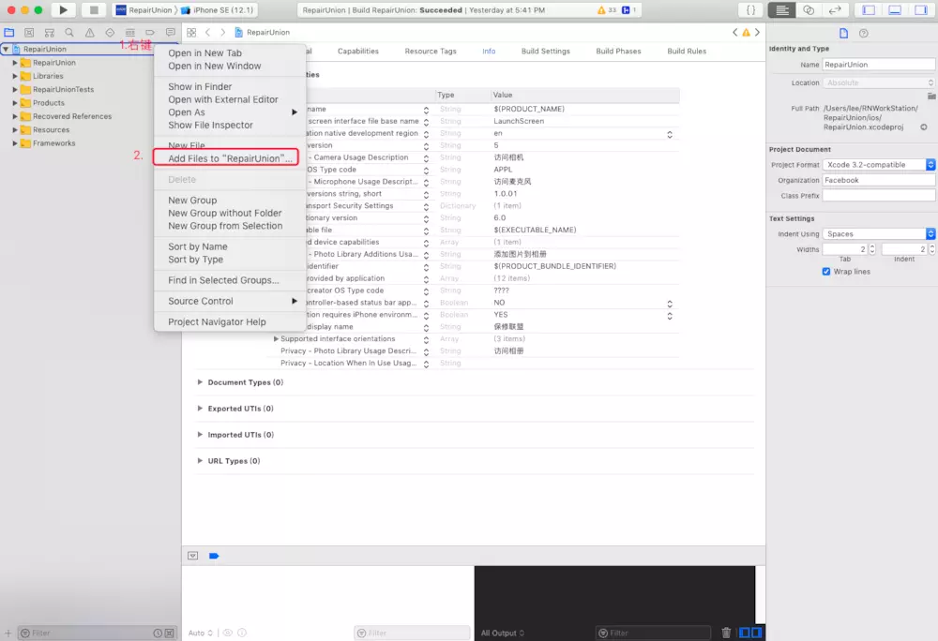Stop the running build
938x641 pixels.
pyautogui.click(x=93, y=9)
